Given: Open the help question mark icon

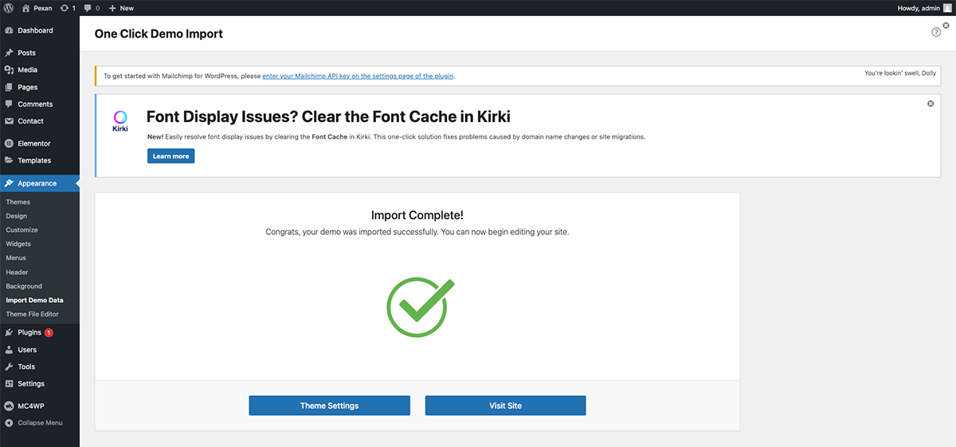Looking at the screenshot, I should (936, 32).
